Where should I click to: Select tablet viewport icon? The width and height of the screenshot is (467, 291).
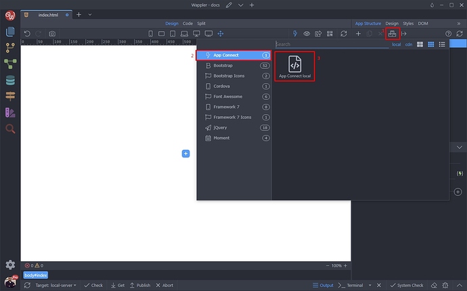(173, 34)
